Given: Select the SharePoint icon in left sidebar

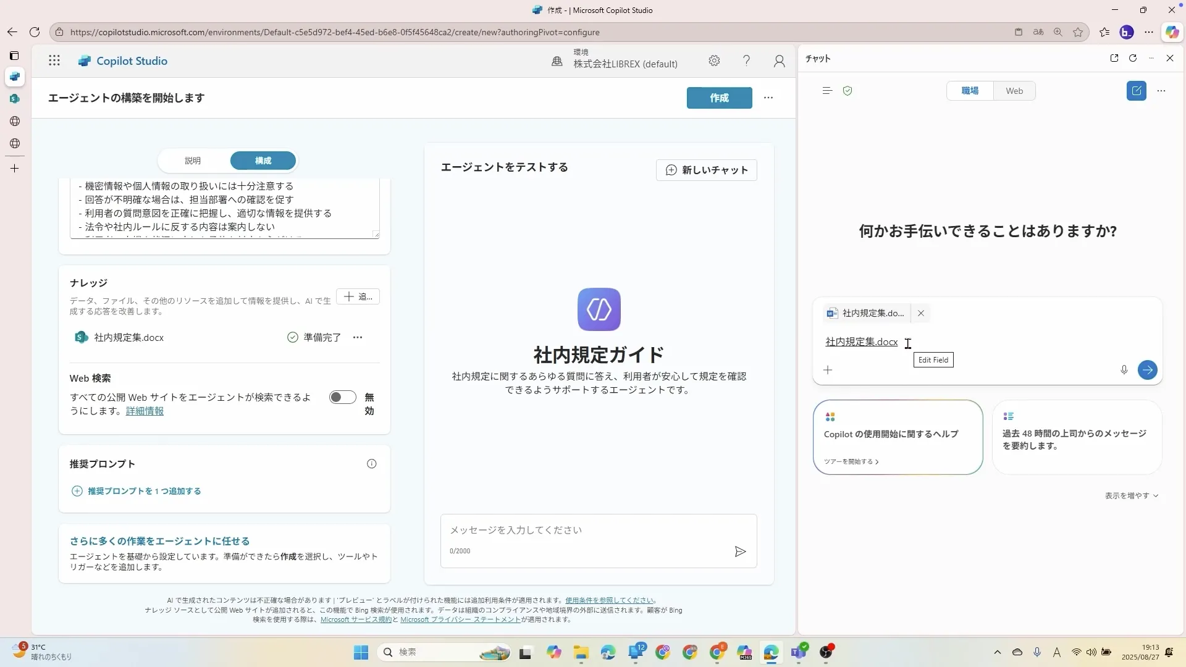Looking at the screenshot, I should [14, 99].
